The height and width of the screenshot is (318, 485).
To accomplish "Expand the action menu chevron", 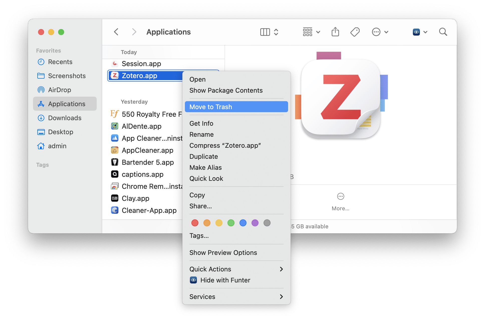I will [x=386, y=32].
